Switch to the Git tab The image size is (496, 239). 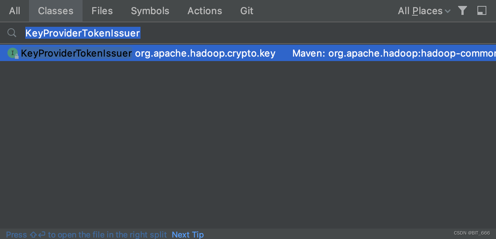[x=247, y=11]
